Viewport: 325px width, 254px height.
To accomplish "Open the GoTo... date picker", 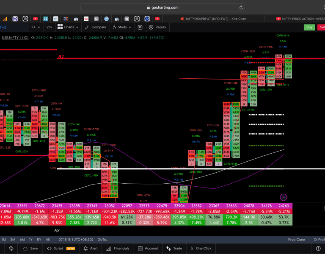I will 103,240.
